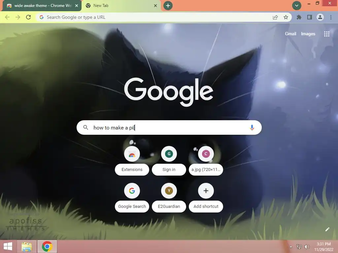Click the Google Search shortcut label
Screen dimensions: 338x253
coord(132,206)
